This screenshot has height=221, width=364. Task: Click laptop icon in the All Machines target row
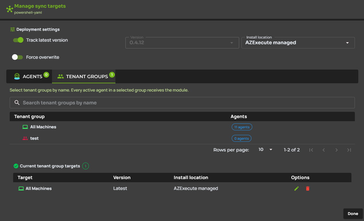[x=21, y=188]
